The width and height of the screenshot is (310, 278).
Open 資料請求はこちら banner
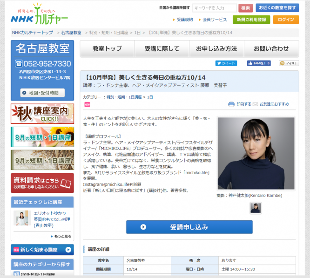click(42, 183)
